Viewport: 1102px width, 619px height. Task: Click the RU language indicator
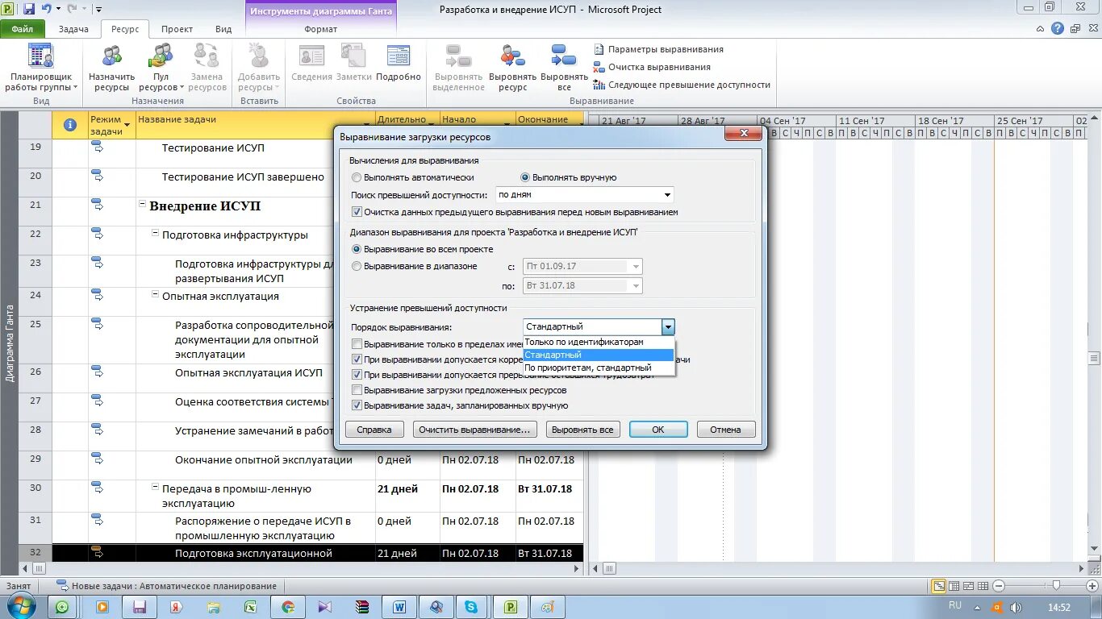(955, 605)
